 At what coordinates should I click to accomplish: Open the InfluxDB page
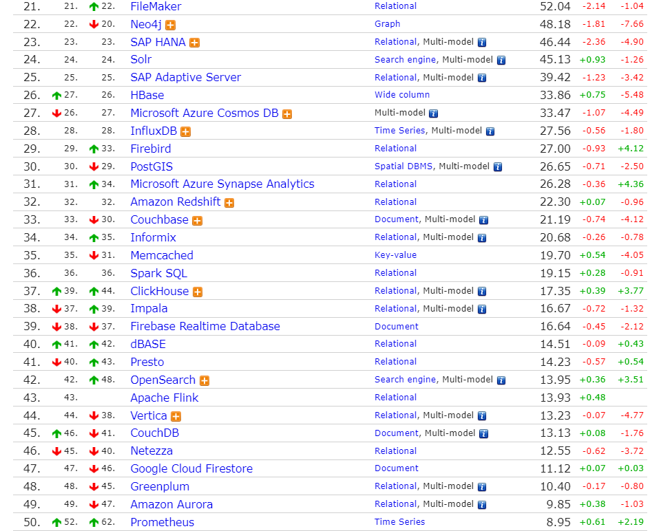pyautogui.click(x=154, y=131)
